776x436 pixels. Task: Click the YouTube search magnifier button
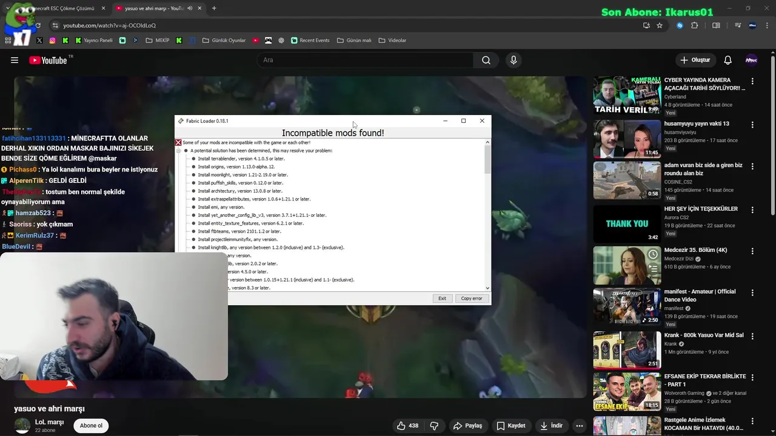coord(486,60)
